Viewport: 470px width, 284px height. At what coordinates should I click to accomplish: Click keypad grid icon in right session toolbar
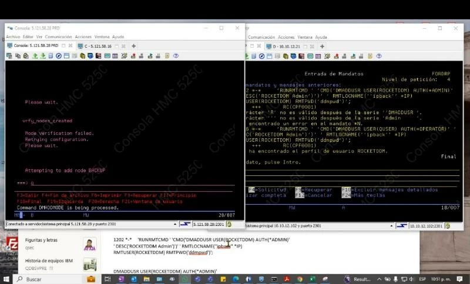(x=318, y=56)
